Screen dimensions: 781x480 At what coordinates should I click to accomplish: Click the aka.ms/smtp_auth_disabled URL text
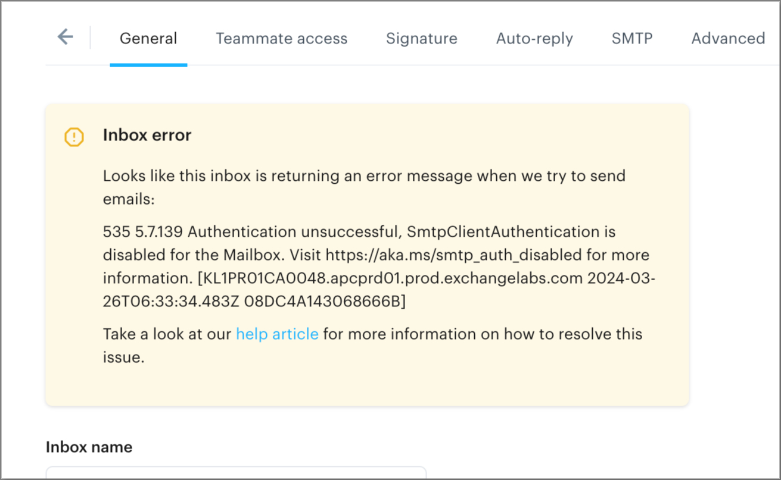pyautogui.click(x=453, y=255)
